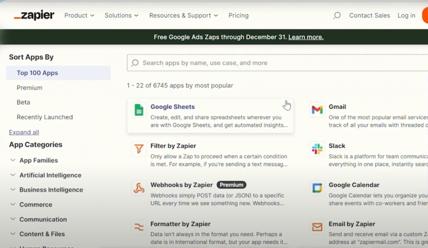Click the Learn more banner link
The width and height of the screenshot is (428, 248).
pyautogui.click(x=306, y=37)
